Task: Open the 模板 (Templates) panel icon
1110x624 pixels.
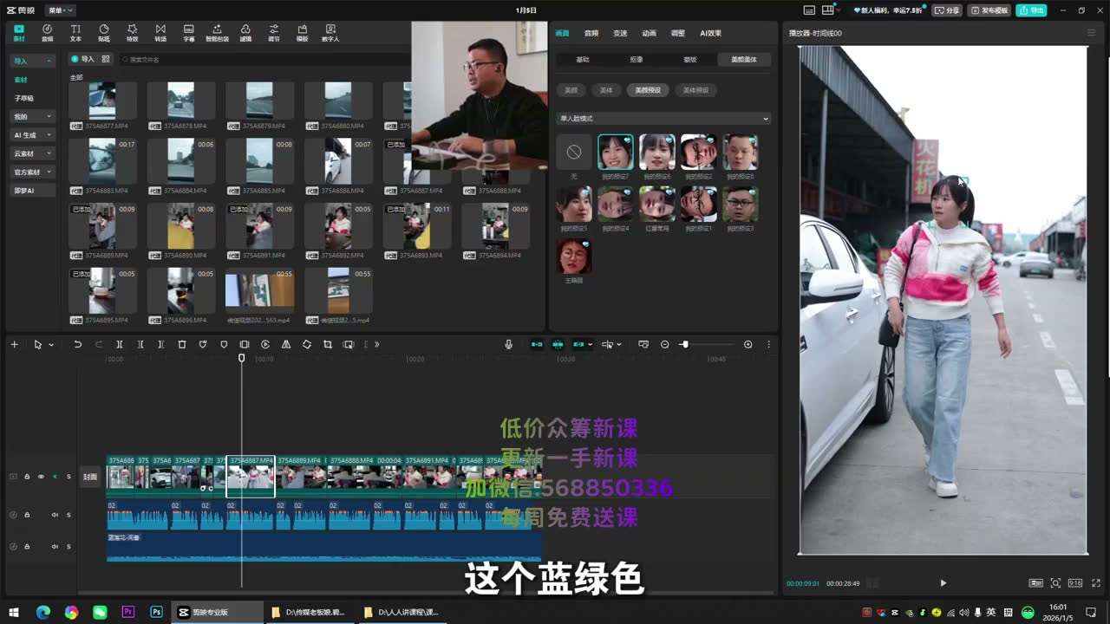Action: [x=302, y=33]
